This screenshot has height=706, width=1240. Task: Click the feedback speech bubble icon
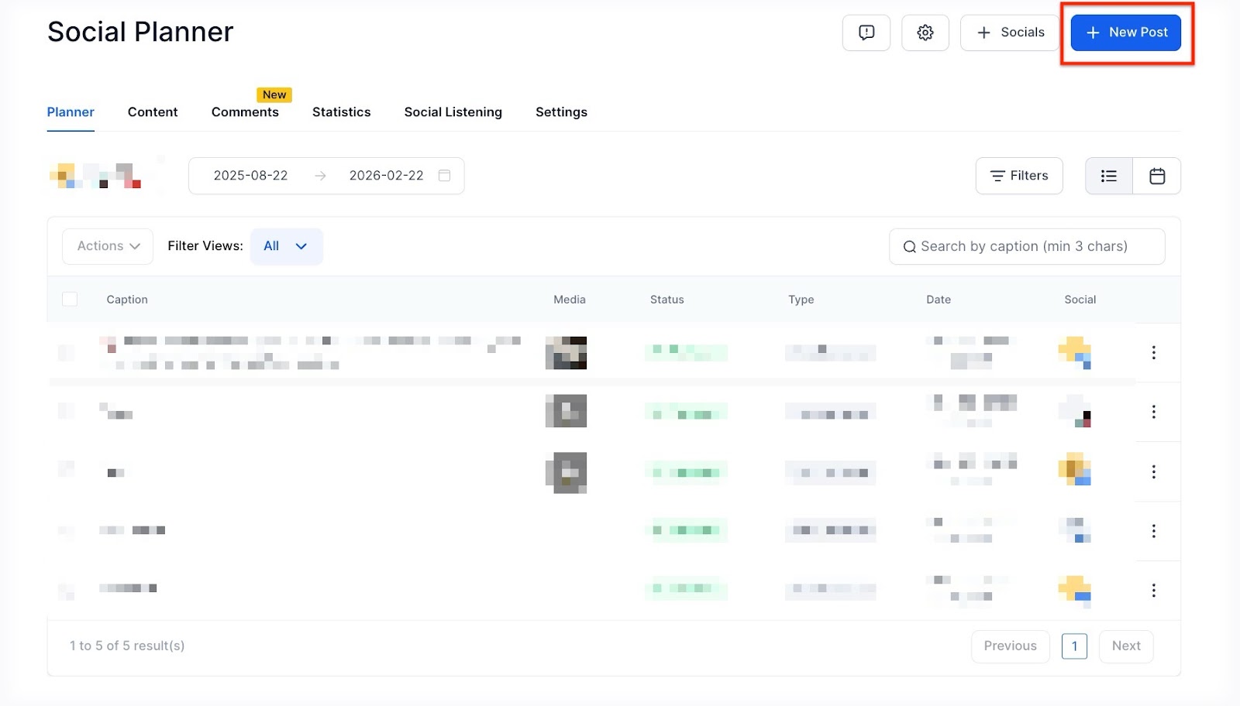(x=866, y=33)
